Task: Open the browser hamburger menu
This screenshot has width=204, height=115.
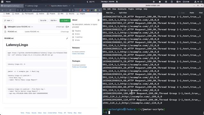Action: [x=99, y=10]
